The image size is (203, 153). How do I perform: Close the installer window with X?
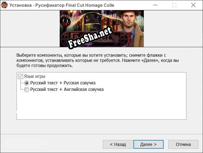[x=193, y=5]
